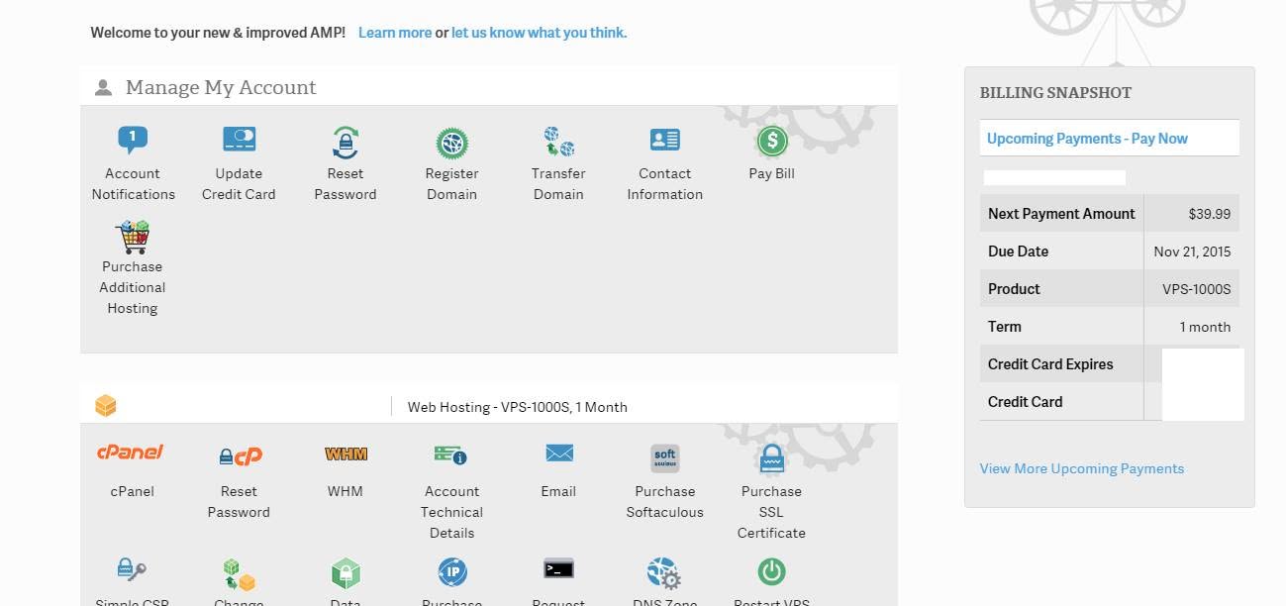Click the Product row label
Image resolution: width=1286 pixels, height=606 pixels.
pyautogui.click(x=1014, y=289)
